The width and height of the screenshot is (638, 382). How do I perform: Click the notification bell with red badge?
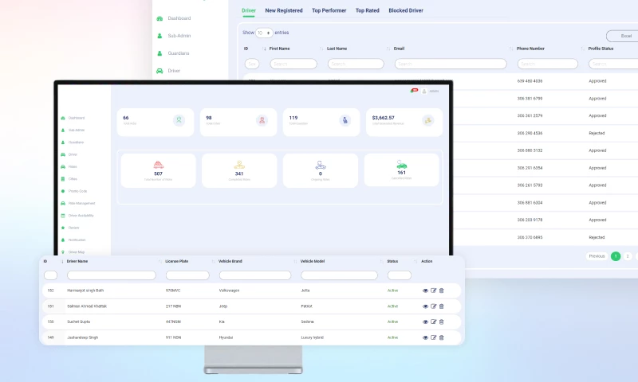pyautogui.click(x=413, y=91)
